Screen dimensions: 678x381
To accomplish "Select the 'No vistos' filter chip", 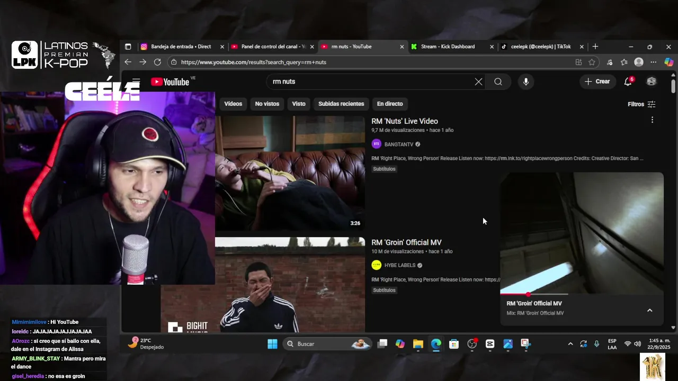I will [267, 104].
